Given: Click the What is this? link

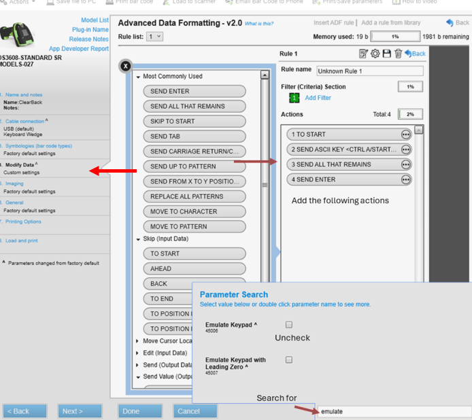Looking at the screenshot, I should [x=259, y=24].
